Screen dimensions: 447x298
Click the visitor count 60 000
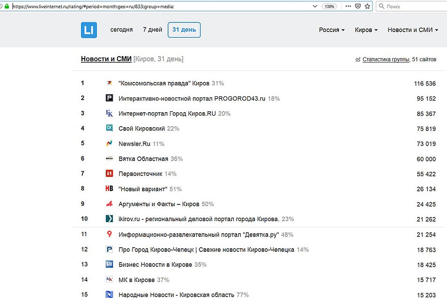click(426, 159)
